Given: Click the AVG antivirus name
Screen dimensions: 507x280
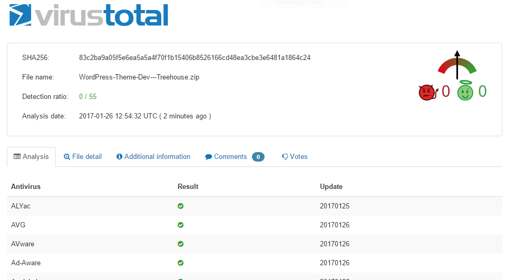Looking at the screenshot, I should [x=18, y=225].
